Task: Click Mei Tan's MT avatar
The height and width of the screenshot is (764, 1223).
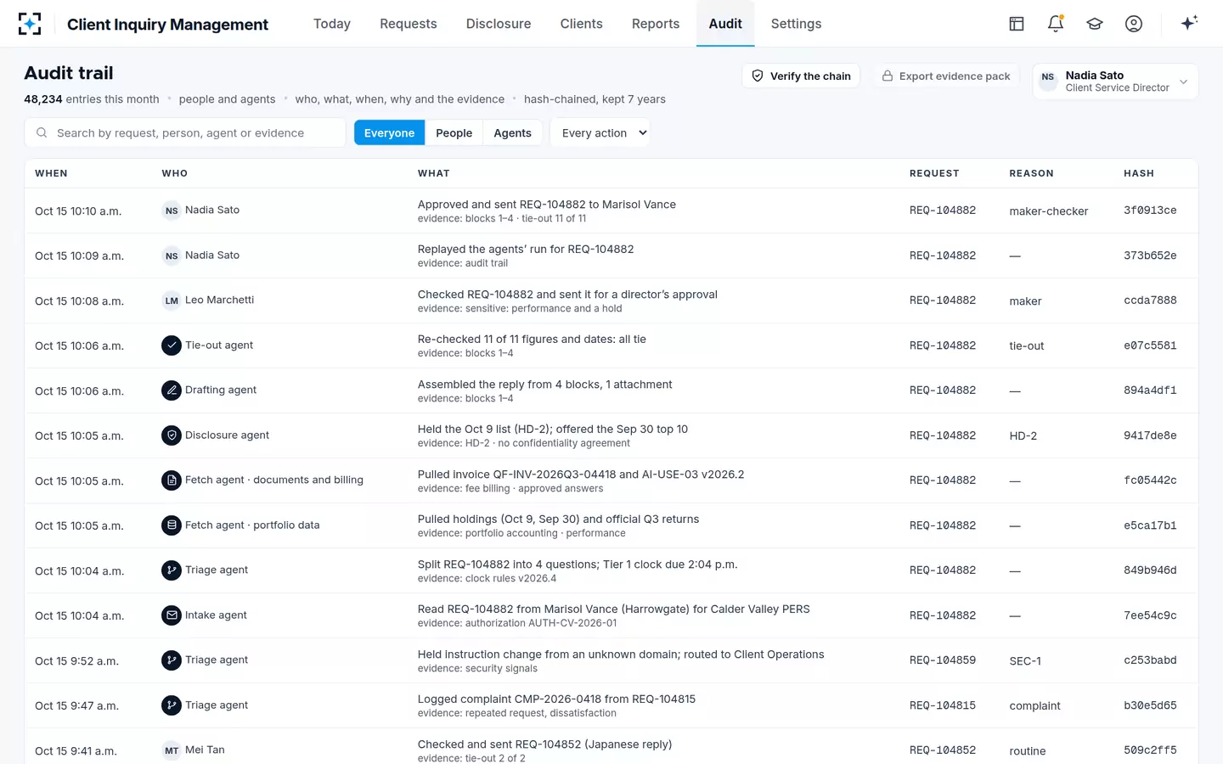Action: click(x=172, y=750)
